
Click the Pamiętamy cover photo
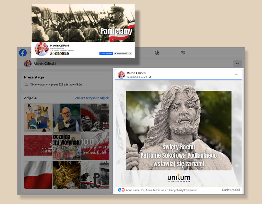83,23
